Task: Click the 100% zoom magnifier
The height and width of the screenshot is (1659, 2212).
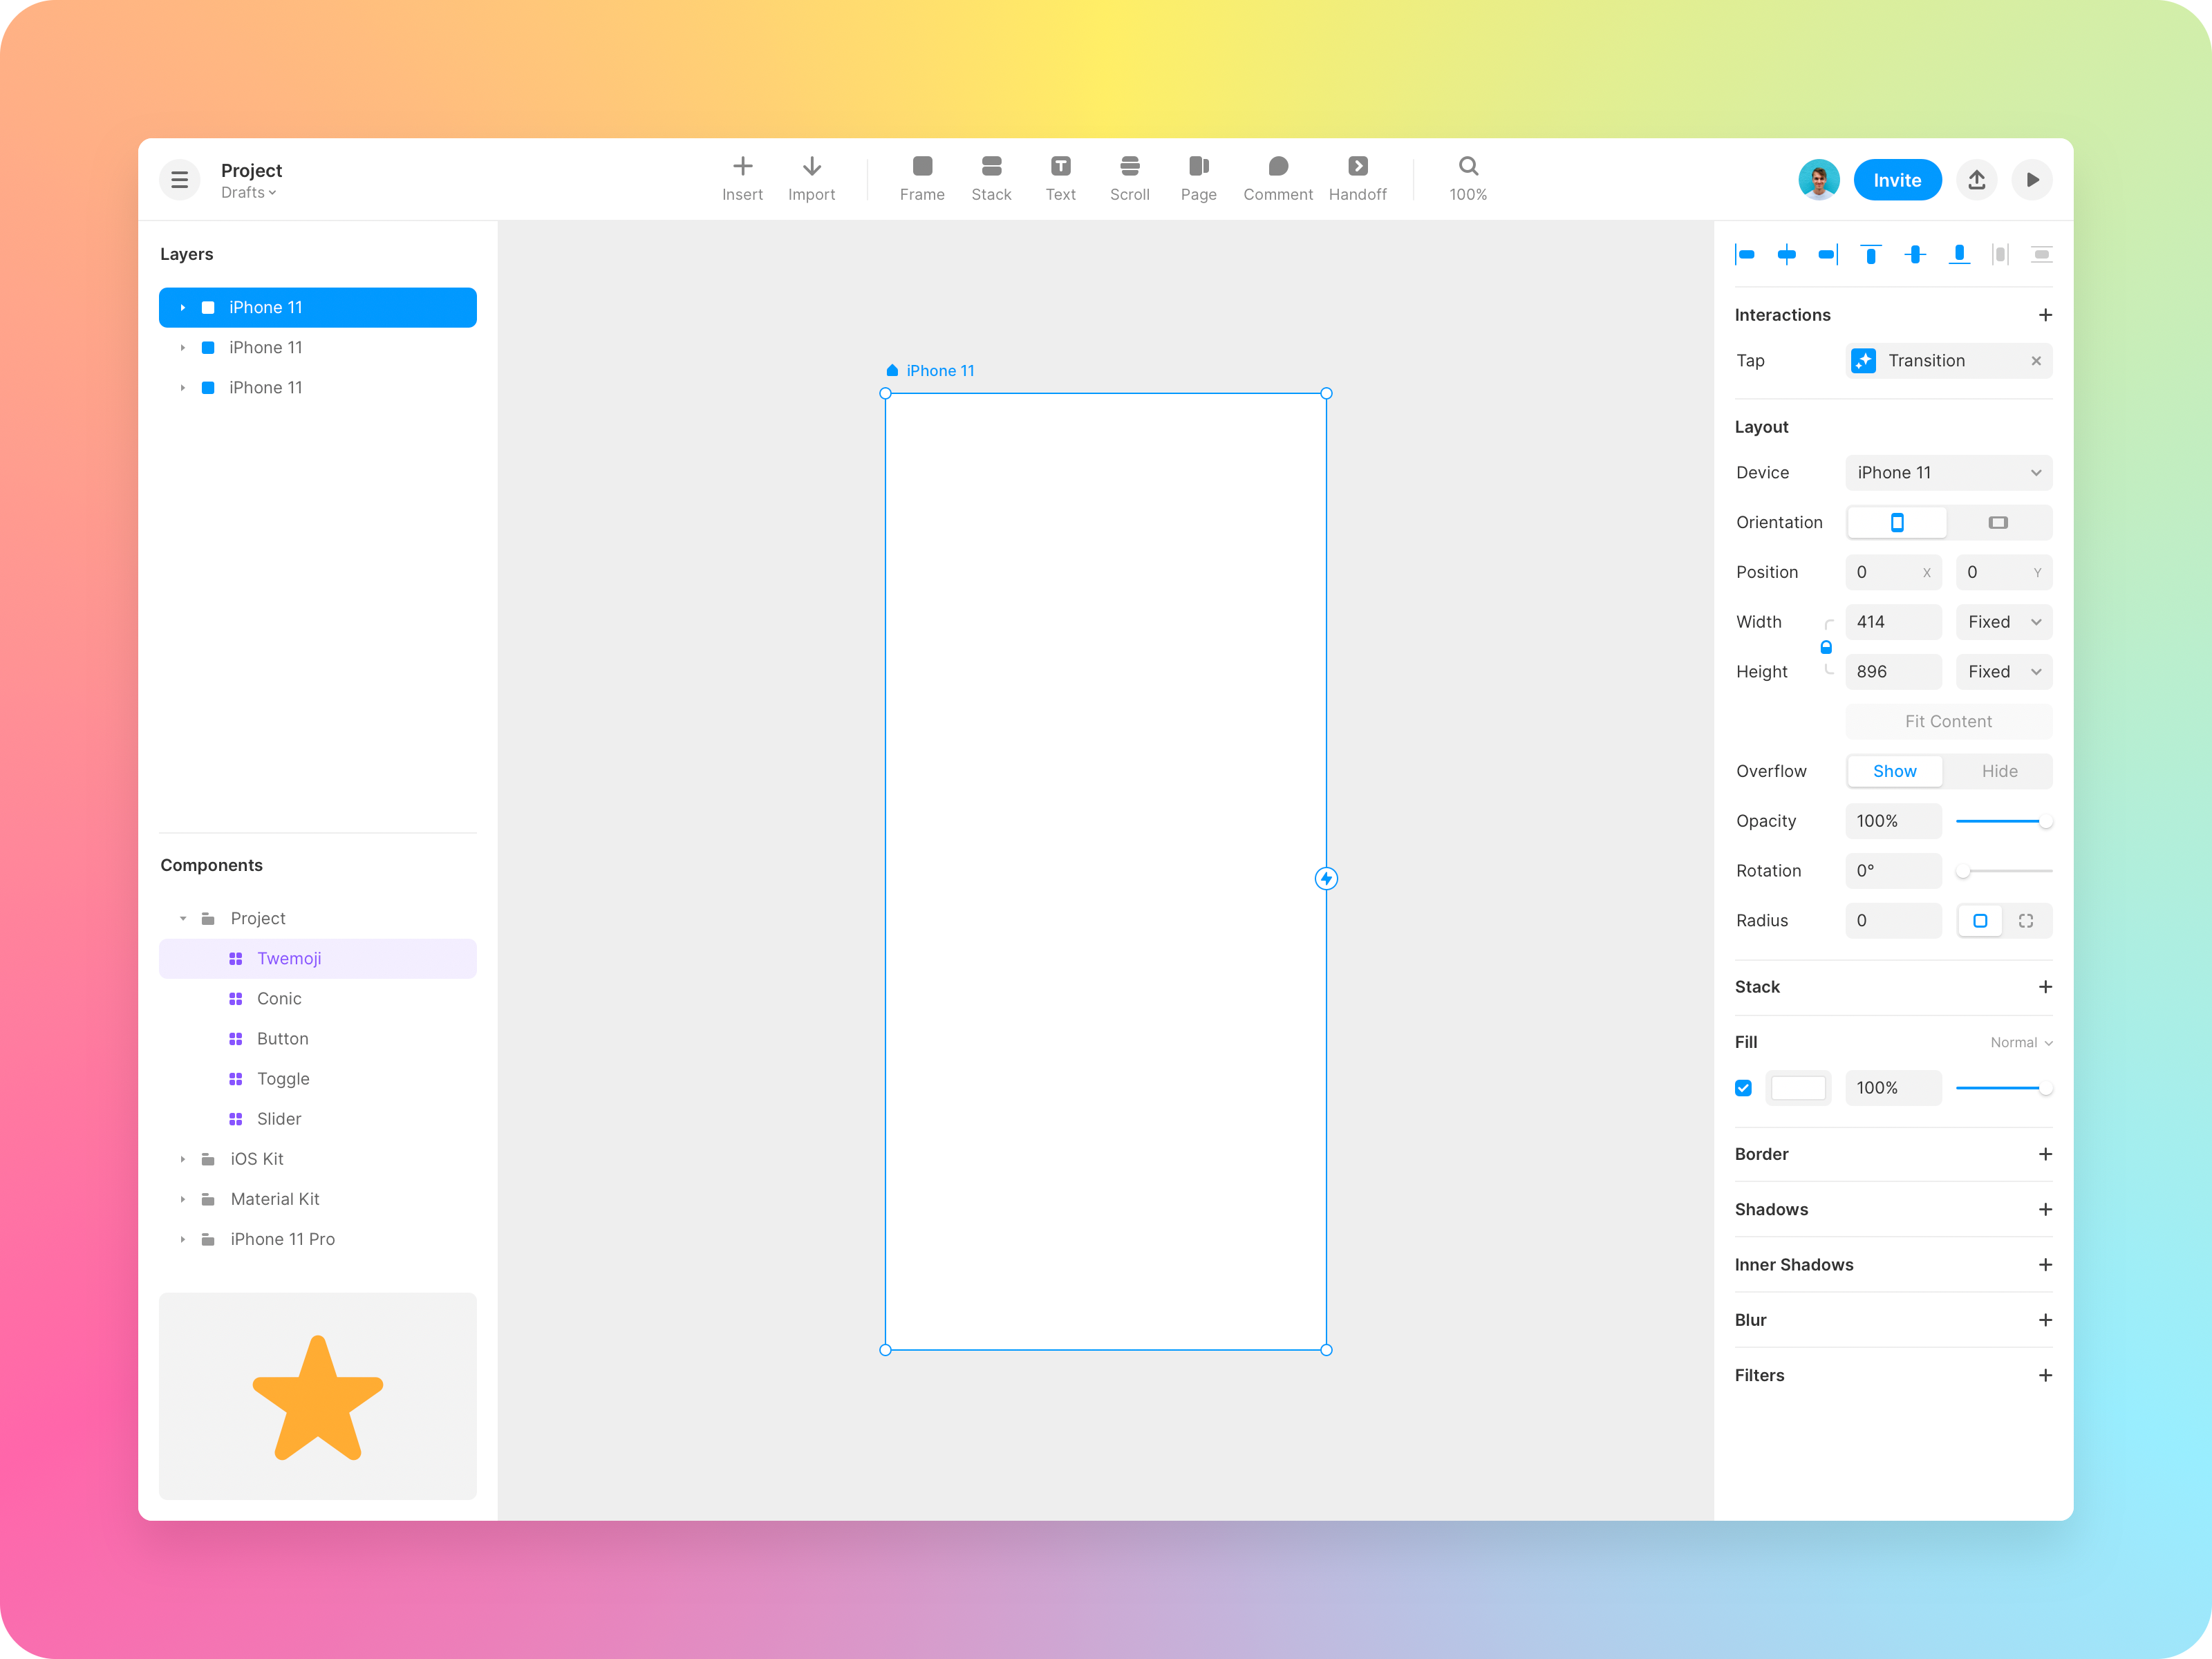Action: [1468, 179]
